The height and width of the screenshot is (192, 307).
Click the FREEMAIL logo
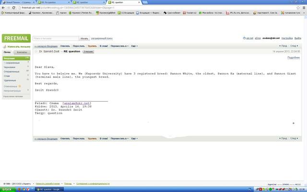(x=15, y=38)
